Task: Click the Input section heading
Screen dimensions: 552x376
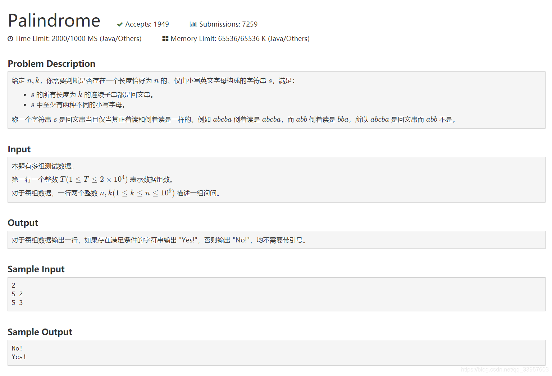Action: (19, 149)
